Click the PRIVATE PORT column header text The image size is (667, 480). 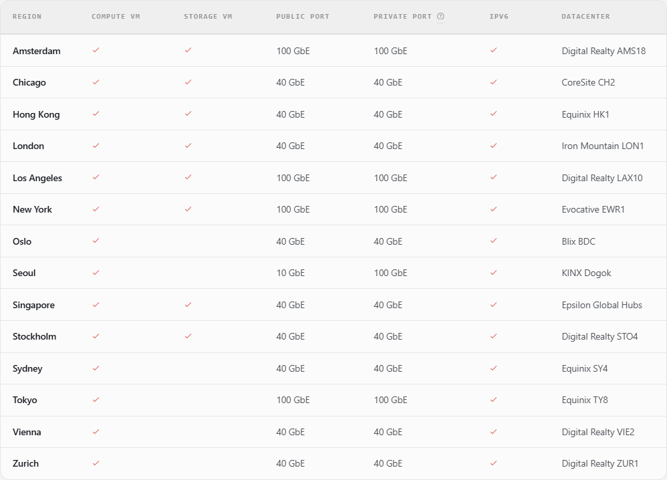click(402, 17)
